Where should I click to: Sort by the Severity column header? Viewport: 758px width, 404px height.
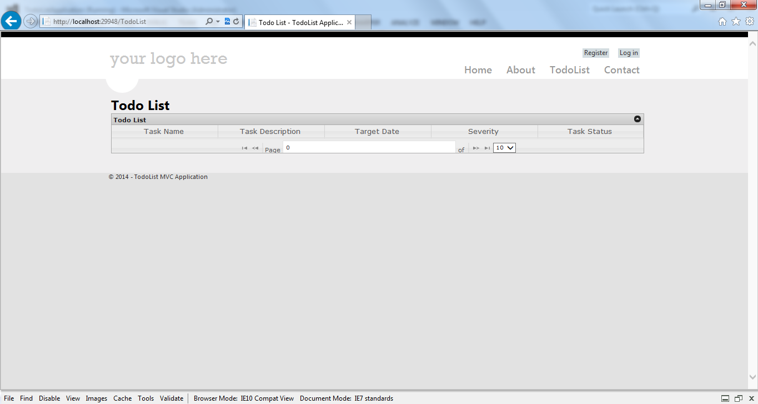point(484,132)
